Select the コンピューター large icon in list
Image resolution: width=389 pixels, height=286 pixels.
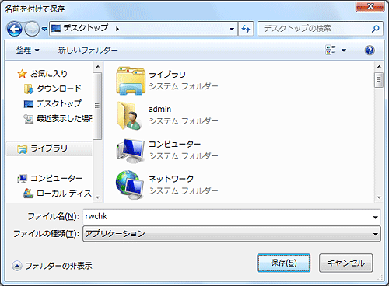[130, 151]
